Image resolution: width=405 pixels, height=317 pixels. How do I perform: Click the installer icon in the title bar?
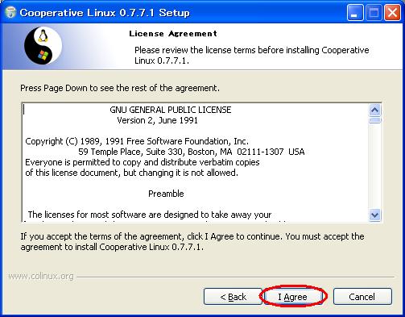click(x=10, y=12)
